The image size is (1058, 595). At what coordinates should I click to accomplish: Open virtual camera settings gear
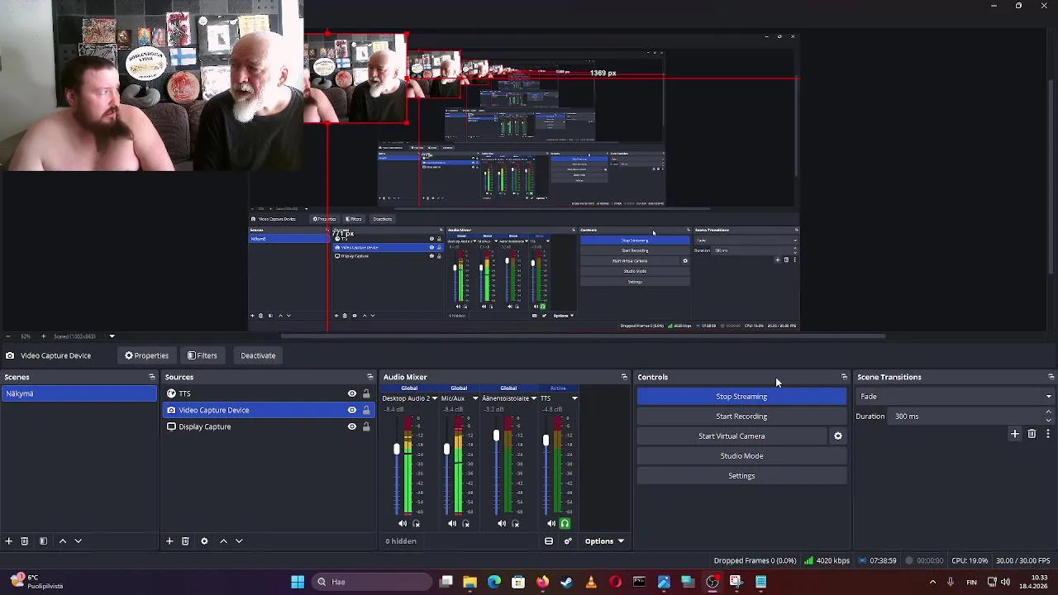[837, 436]
